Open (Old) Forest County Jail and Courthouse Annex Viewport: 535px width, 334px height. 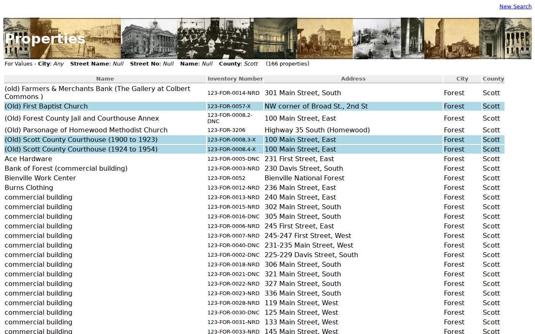click(82, 118)
